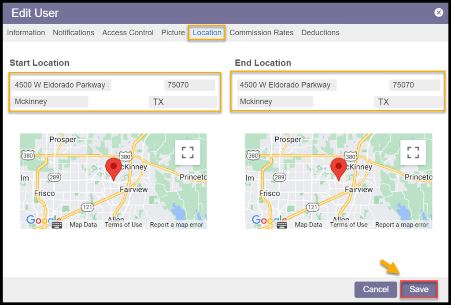Click Report a map error on End map
The image size is (451, 305).
click(x=402, y=225)
